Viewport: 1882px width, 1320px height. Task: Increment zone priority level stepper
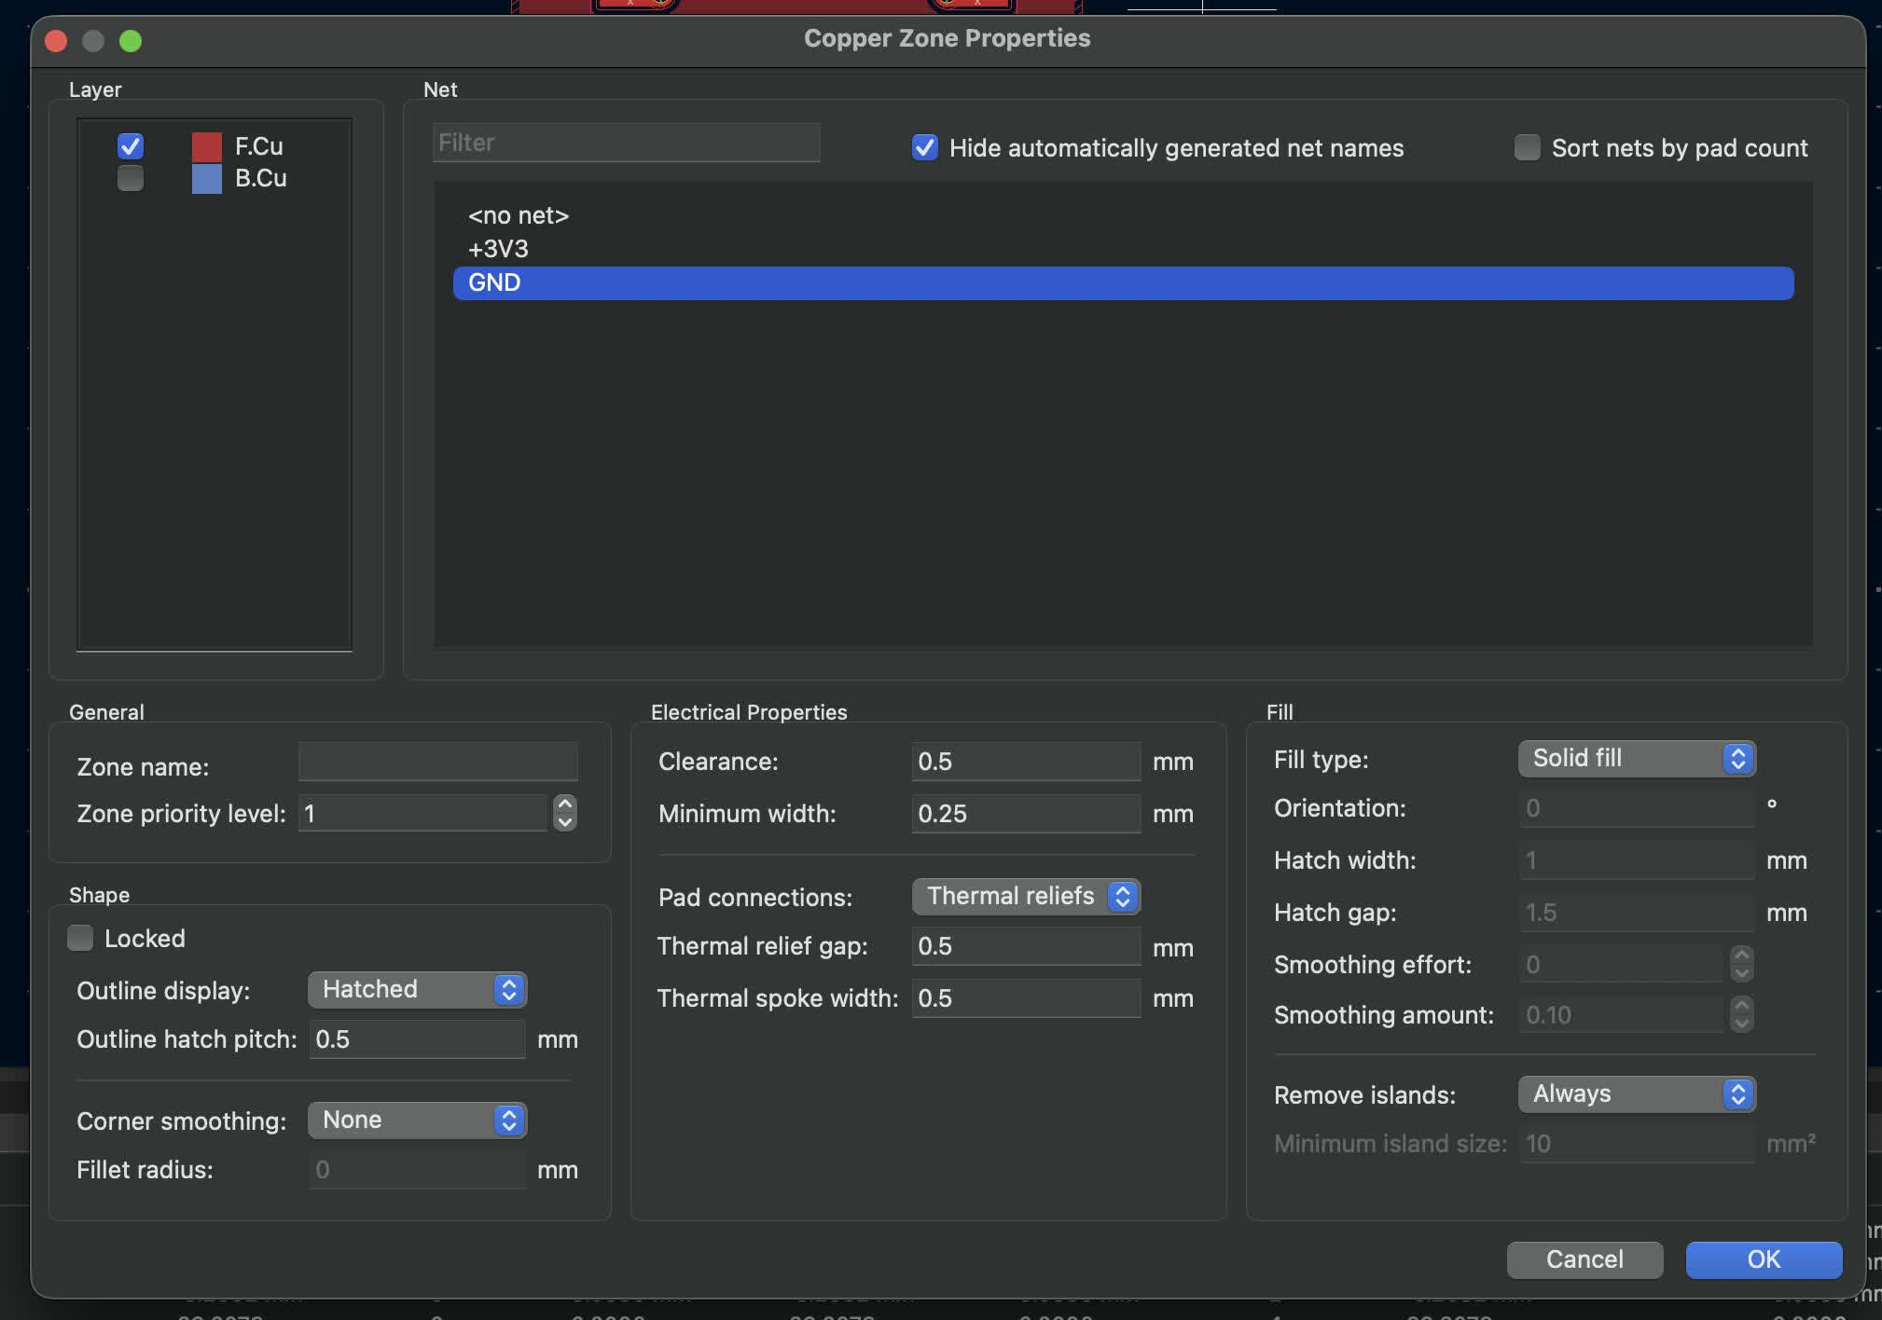(x=565, y=804)
